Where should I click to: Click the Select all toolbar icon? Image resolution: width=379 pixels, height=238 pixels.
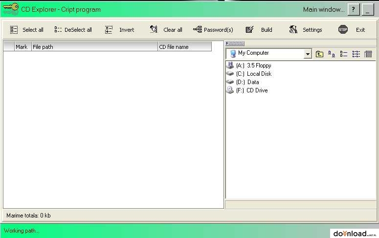[14, 30]
